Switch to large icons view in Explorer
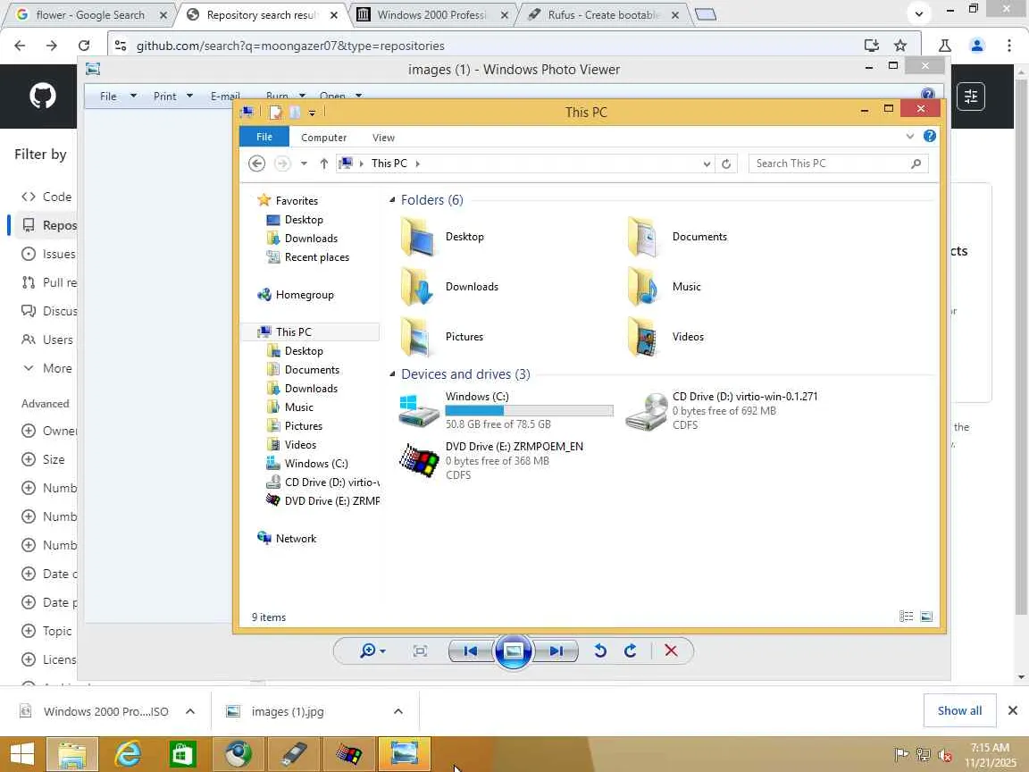Viewport: 1029px width, 772px height. click(926, 617)
